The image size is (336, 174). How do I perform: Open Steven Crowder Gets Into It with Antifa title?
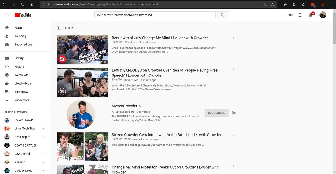coord(166,135)
